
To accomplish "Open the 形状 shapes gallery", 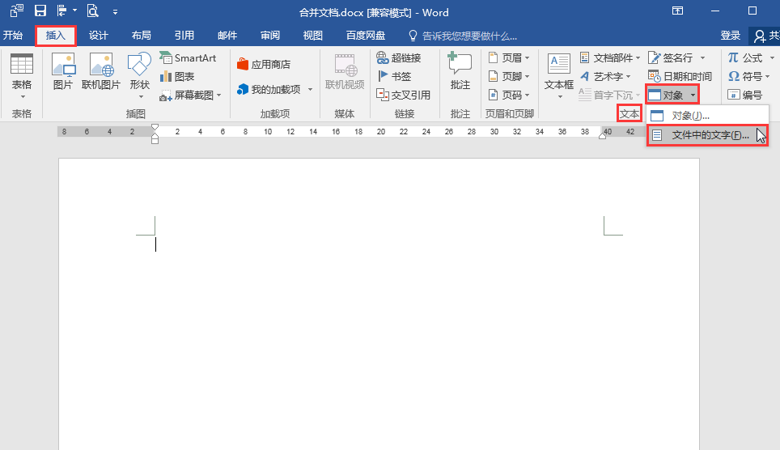I will click(140, 75).
